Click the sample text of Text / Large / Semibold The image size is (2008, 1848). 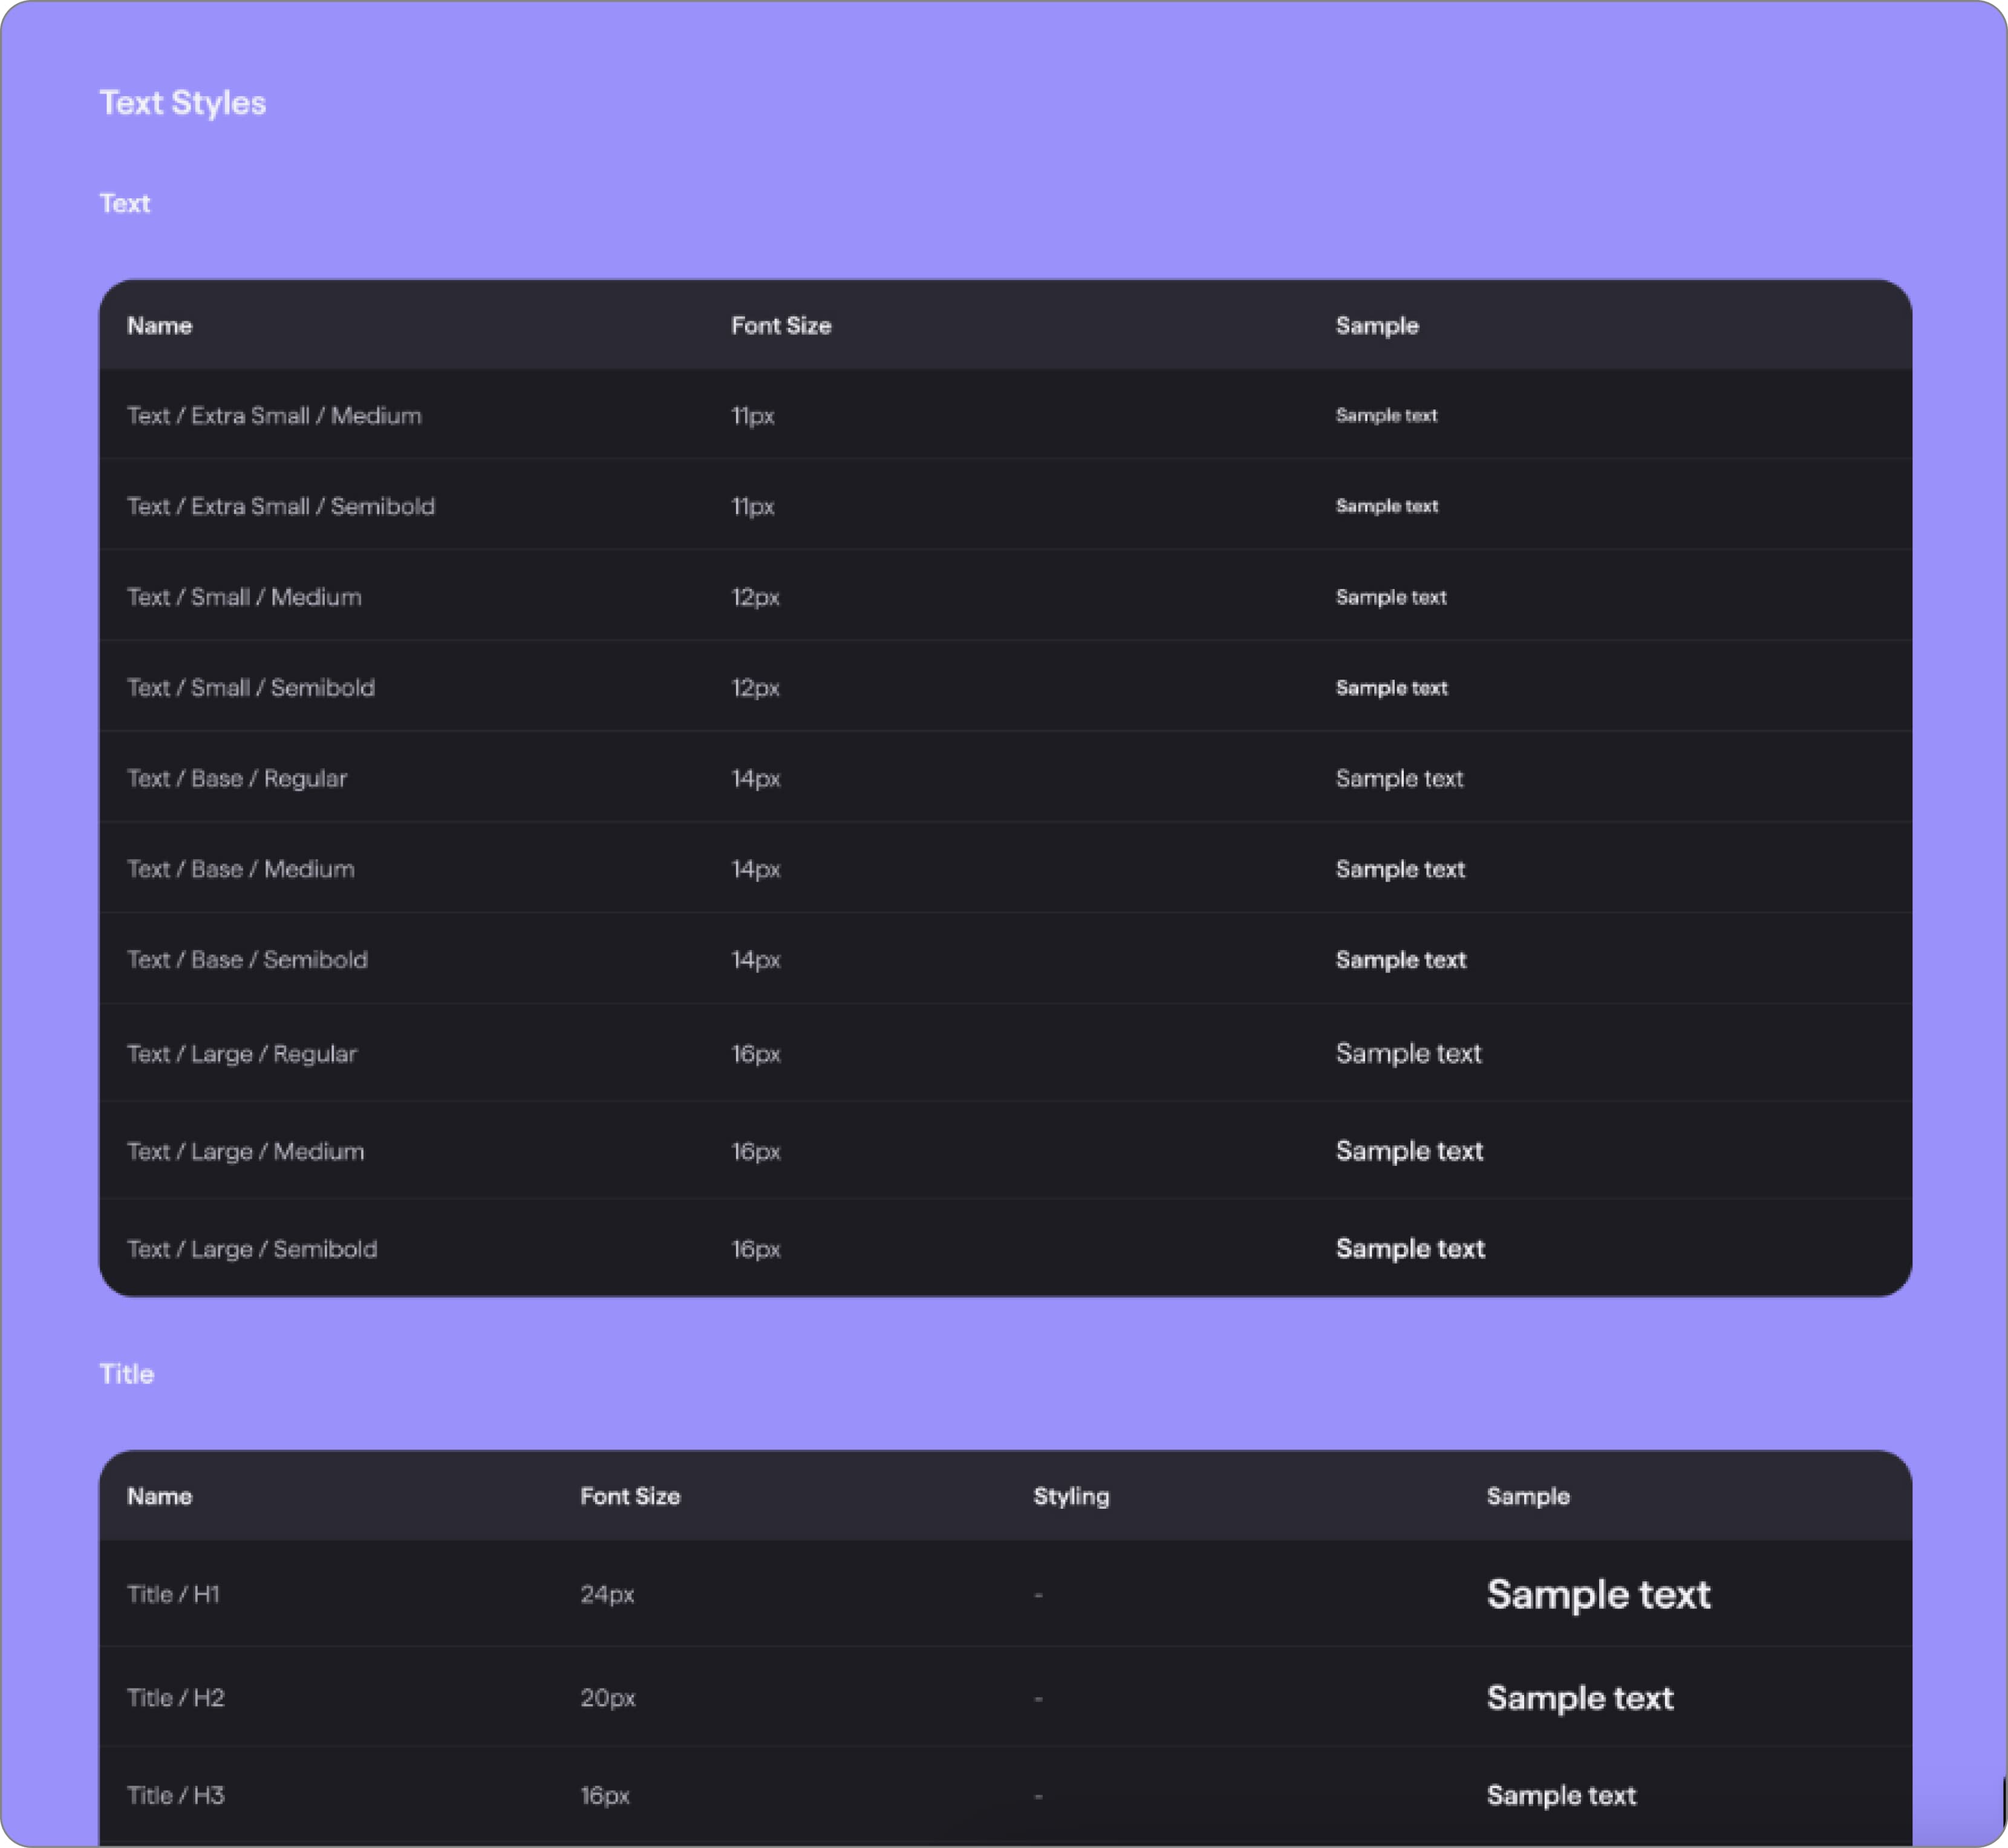pos(1410,1249)
